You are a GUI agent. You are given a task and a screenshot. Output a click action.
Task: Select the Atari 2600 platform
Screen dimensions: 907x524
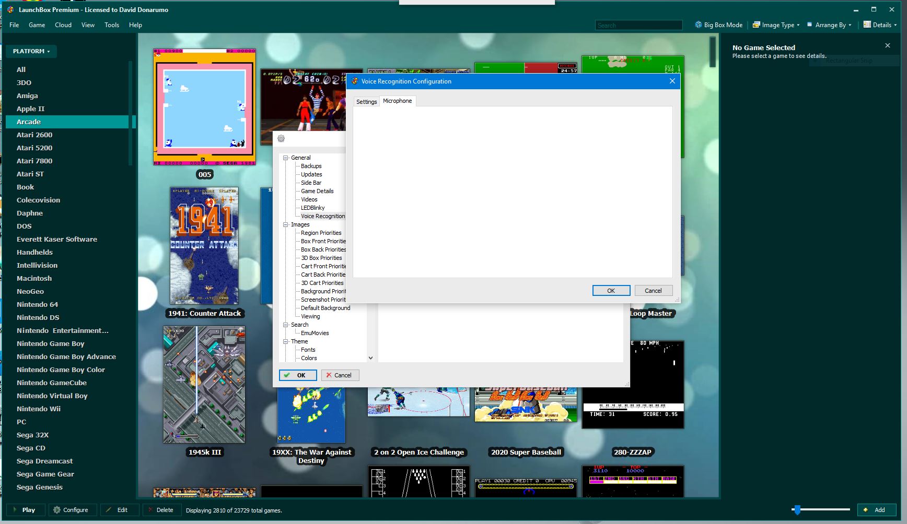tap(34, 135)
